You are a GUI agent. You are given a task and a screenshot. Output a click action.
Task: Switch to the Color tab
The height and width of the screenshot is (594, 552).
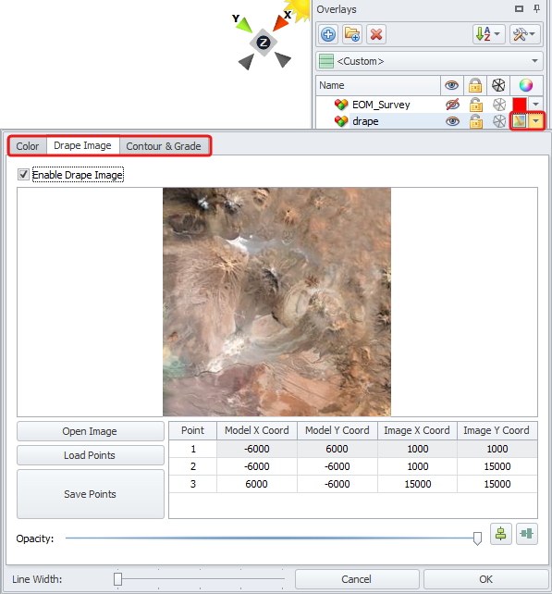pyautogui.click(x=28, y=146)
